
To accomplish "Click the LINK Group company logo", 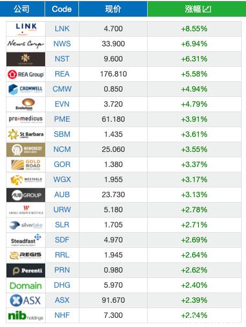I will [x=26, y=29].
